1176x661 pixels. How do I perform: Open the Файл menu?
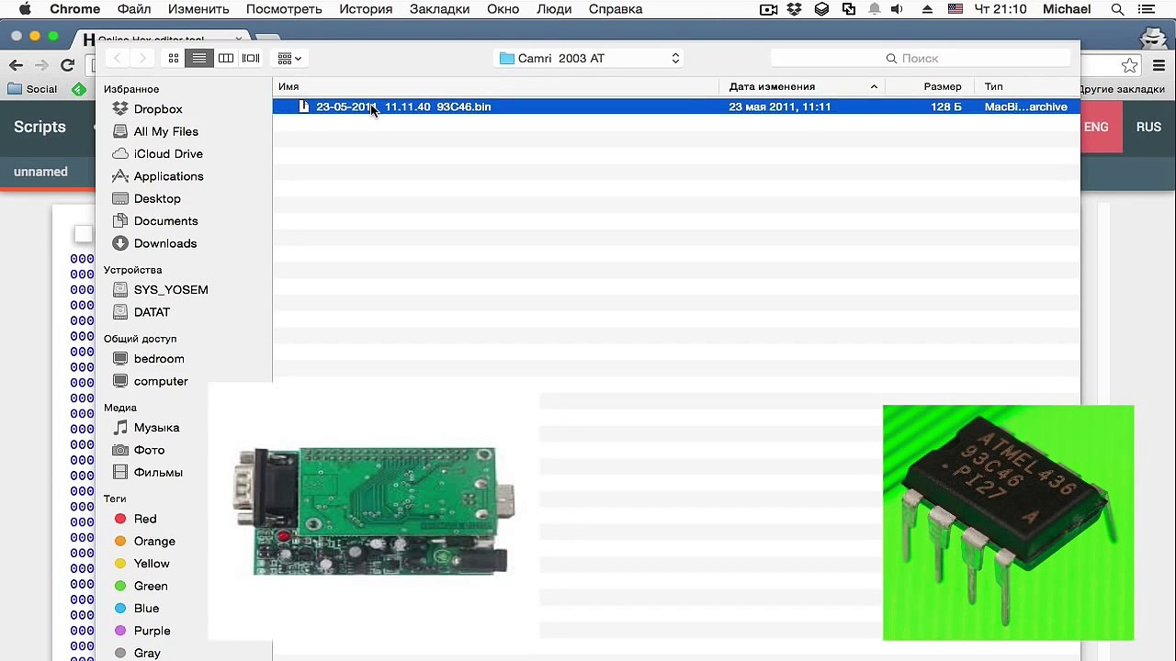click(x=134, y=9)
